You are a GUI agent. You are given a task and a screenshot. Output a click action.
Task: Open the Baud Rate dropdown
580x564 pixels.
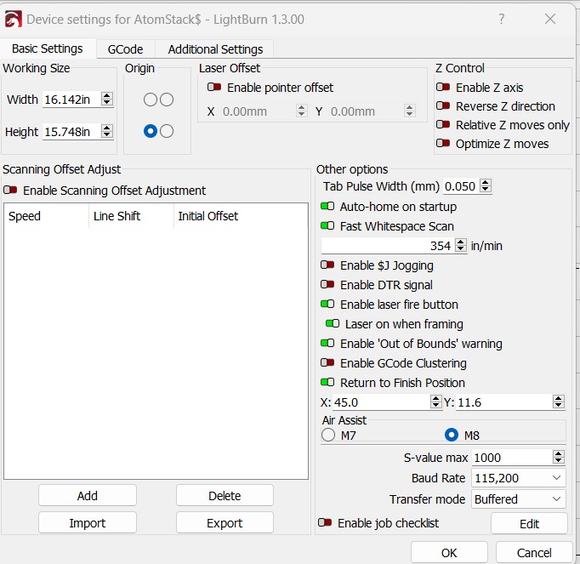(x=518, y=478)
